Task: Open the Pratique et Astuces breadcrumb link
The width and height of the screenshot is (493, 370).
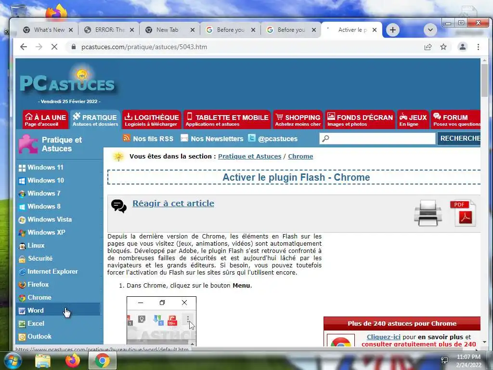Action: click(250, 157)
